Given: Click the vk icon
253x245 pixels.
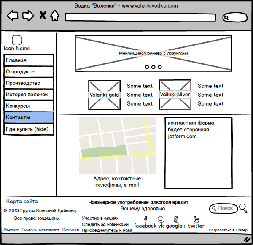Looking at the screenshot, I should 161,219.
